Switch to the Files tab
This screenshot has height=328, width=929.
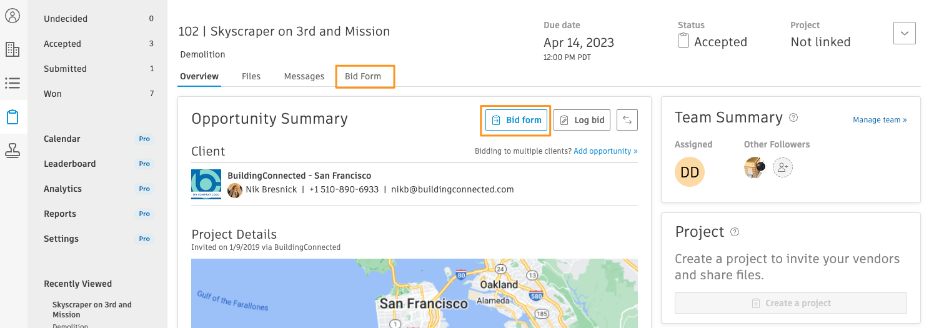251,76
